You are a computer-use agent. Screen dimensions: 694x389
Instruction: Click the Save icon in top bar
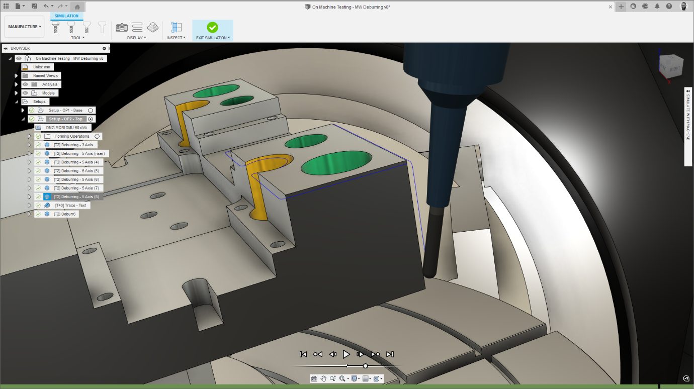point(34,6)
